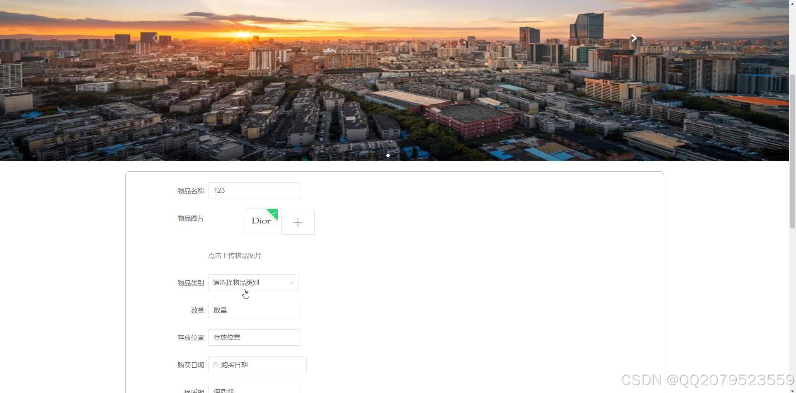Click the scrollbar up arrow
This screenshot has width=796, height=393.
point(792,3)
